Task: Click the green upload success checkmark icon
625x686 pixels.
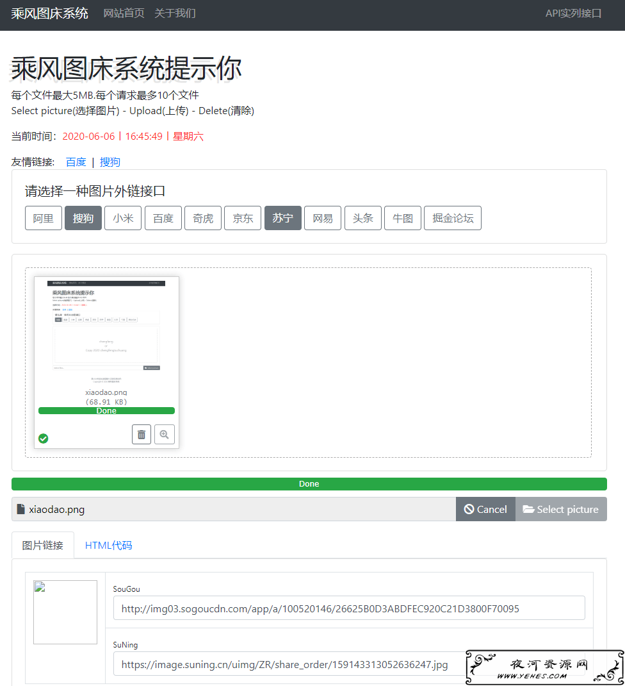Action: point(44,439)
